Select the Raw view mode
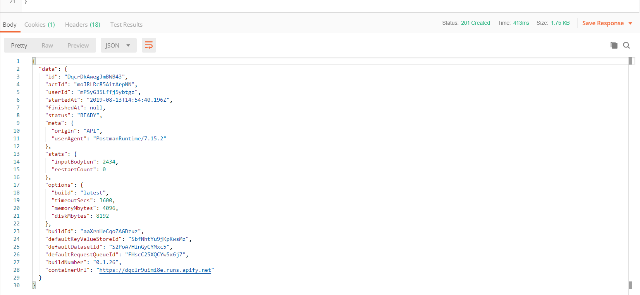This screenshot has height=295, width=640. click(47, 45)
